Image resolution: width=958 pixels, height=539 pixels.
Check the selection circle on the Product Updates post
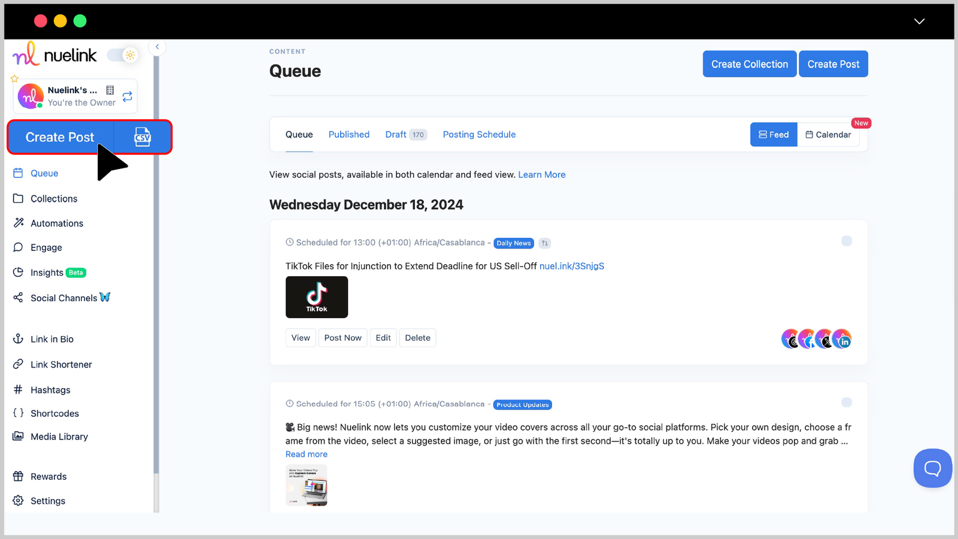click(x=847, y=402)
